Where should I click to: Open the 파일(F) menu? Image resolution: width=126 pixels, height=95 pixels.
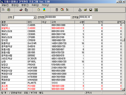point(5,5)
